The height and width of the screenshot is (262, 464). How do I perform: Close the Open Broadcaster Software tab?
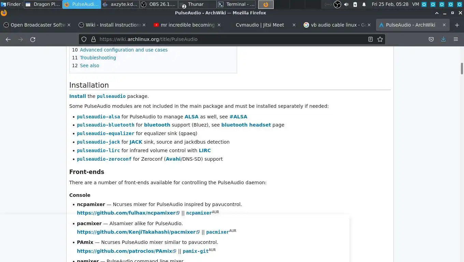69,25
